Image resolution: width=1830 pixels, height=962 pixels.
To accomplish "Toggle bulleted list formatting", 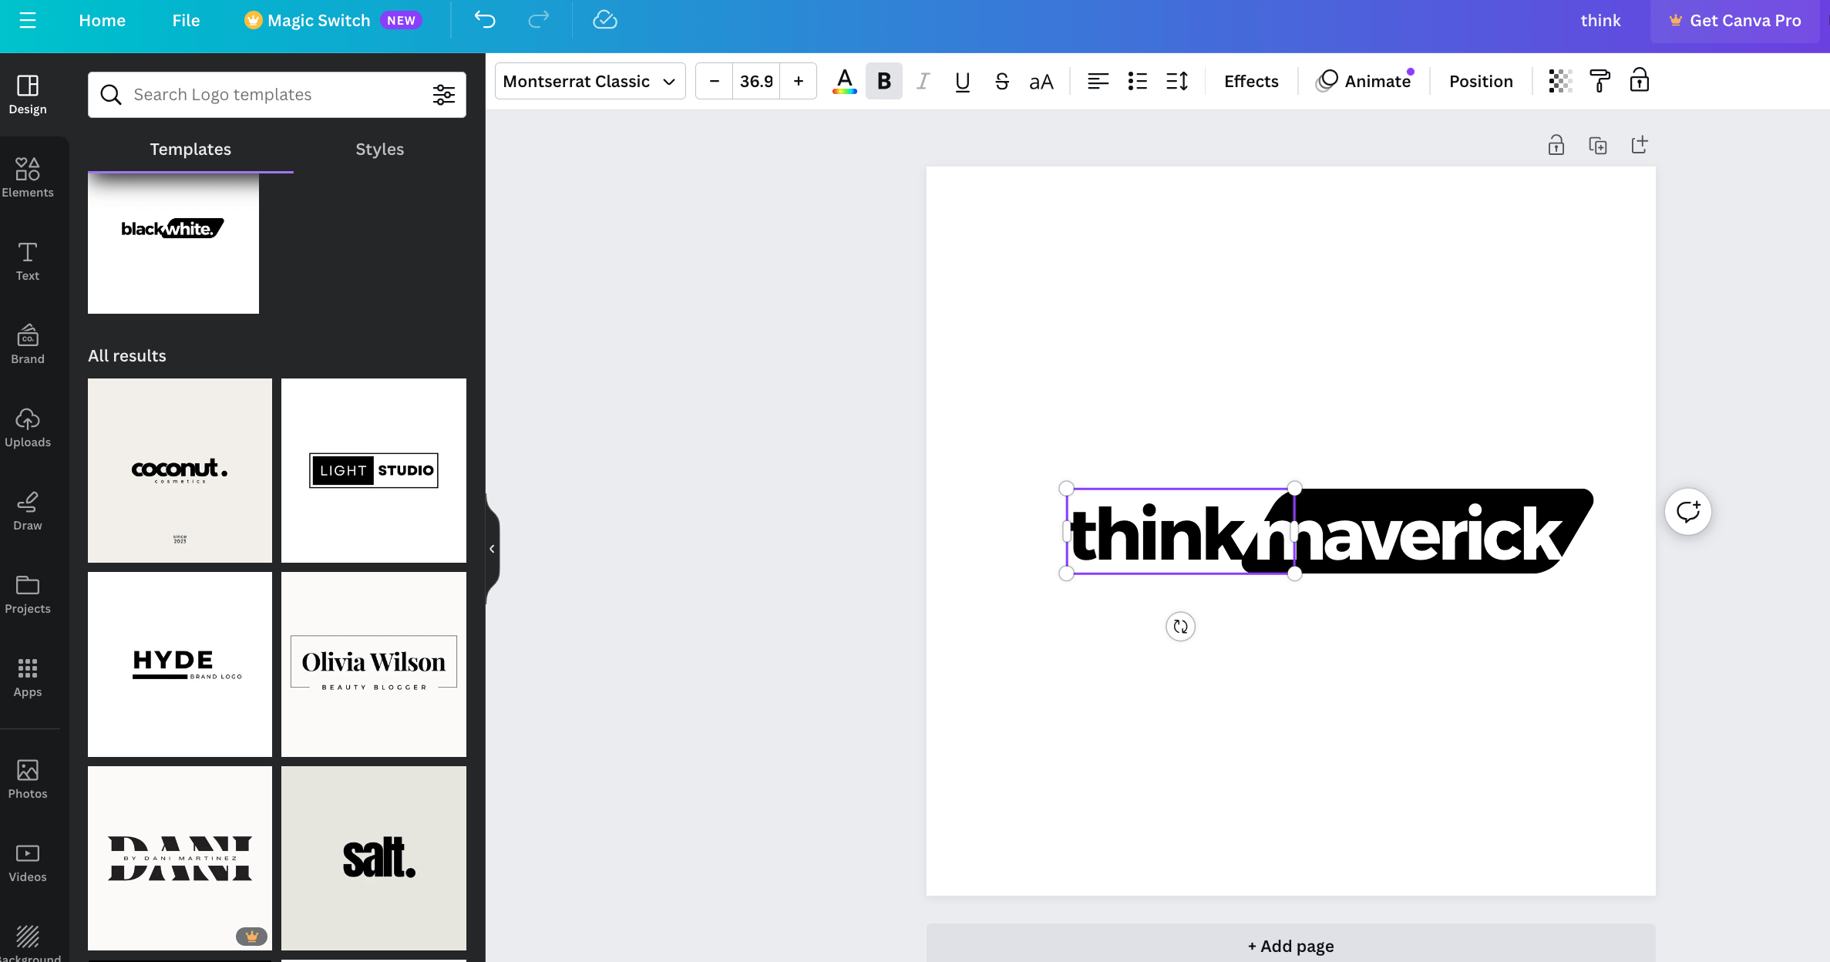I will (x=1138, y=81).
